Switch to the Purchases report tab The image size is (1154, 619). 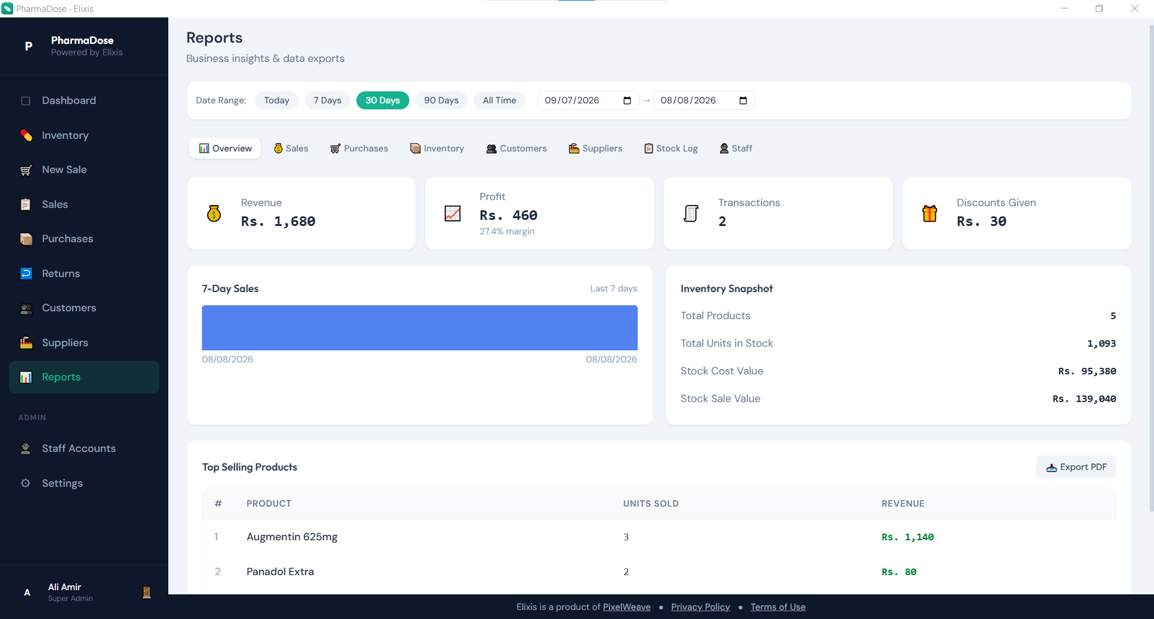coord(359,148)
